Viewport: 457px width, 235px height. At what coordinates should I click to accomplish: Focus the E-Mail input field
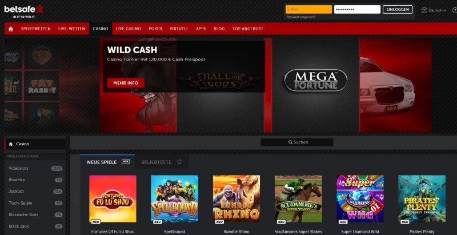coord(308,9)
